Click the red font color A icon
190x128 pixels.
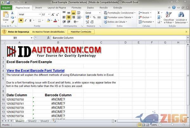tap(55, 20)
